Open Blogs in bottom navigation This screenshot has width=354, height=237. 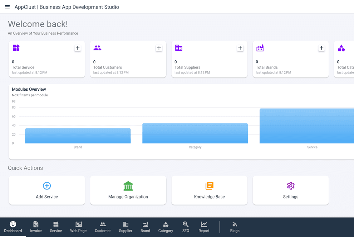[x=235, y=227]
